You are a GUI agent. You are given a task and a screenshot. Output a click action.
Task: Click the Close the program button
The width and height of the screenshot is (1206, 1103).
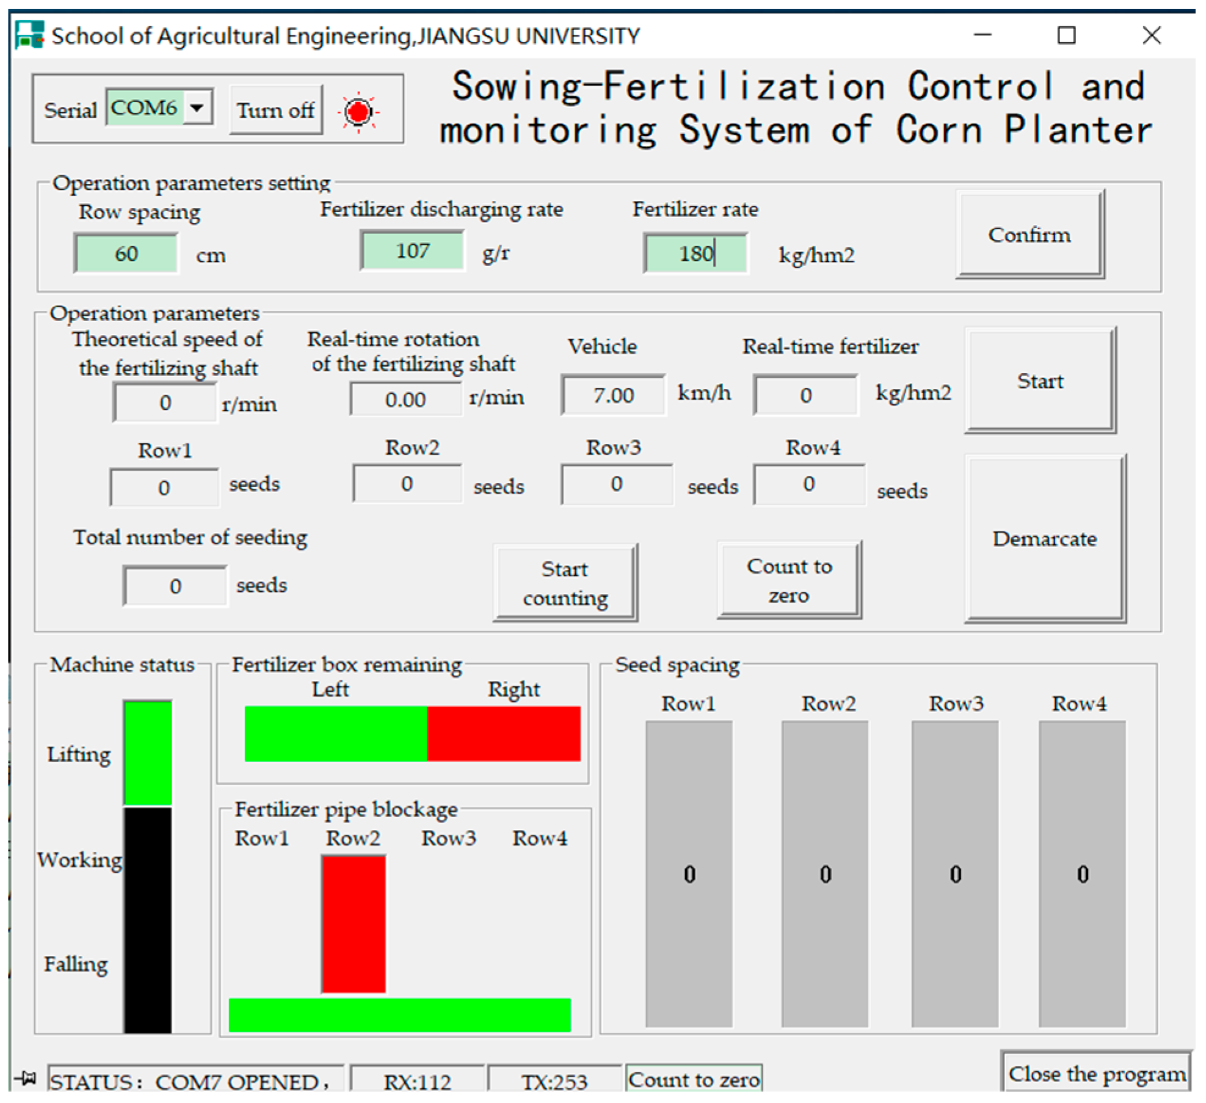(1096, 1073)
